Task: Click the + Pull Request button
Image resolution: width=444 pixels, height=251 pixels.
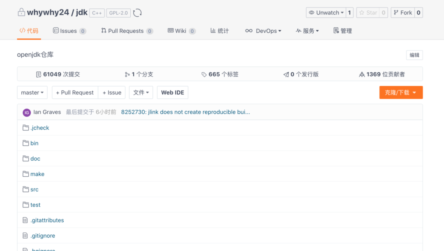Action: pyautogui.click(x=75, y=92)
